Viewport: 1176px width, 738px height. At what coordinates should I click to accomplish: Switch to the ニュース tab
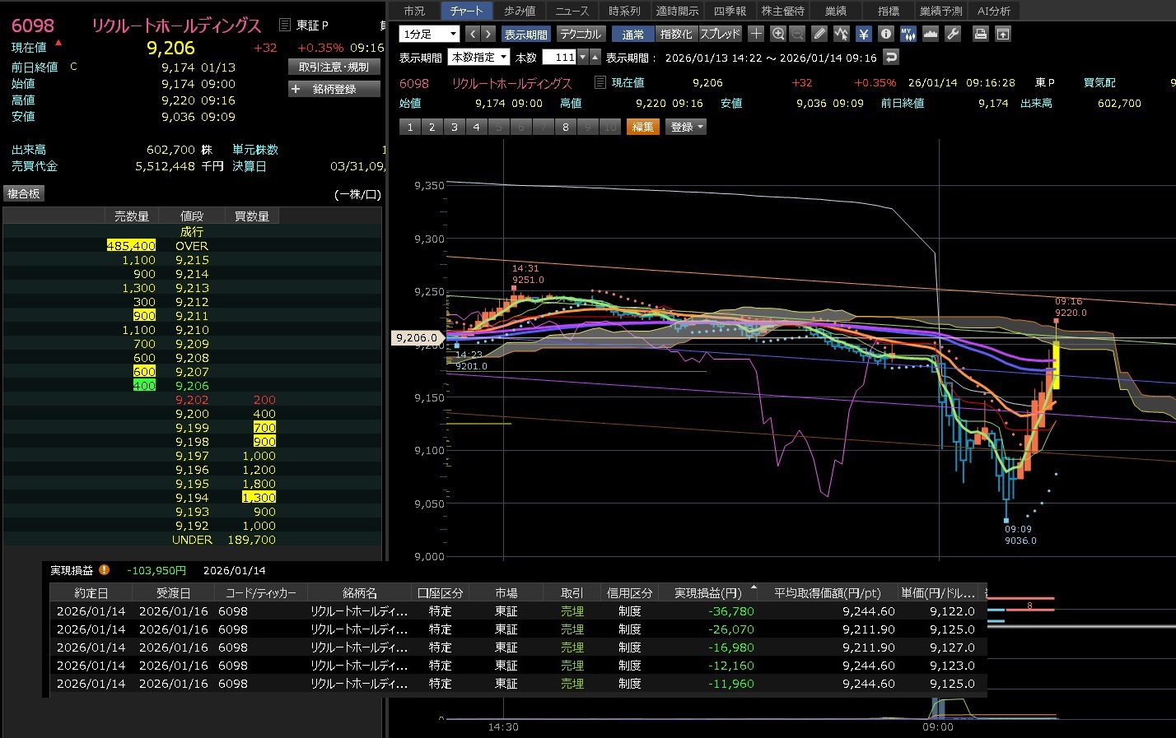pos(572,11)
